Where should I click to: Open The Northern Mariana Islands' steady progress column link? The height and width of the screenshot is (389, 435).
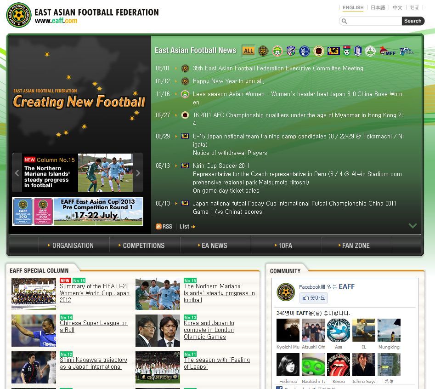219,293
